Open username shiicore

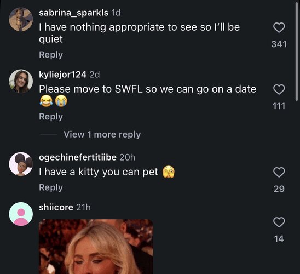pyautogui.click(x=56, y=207)
